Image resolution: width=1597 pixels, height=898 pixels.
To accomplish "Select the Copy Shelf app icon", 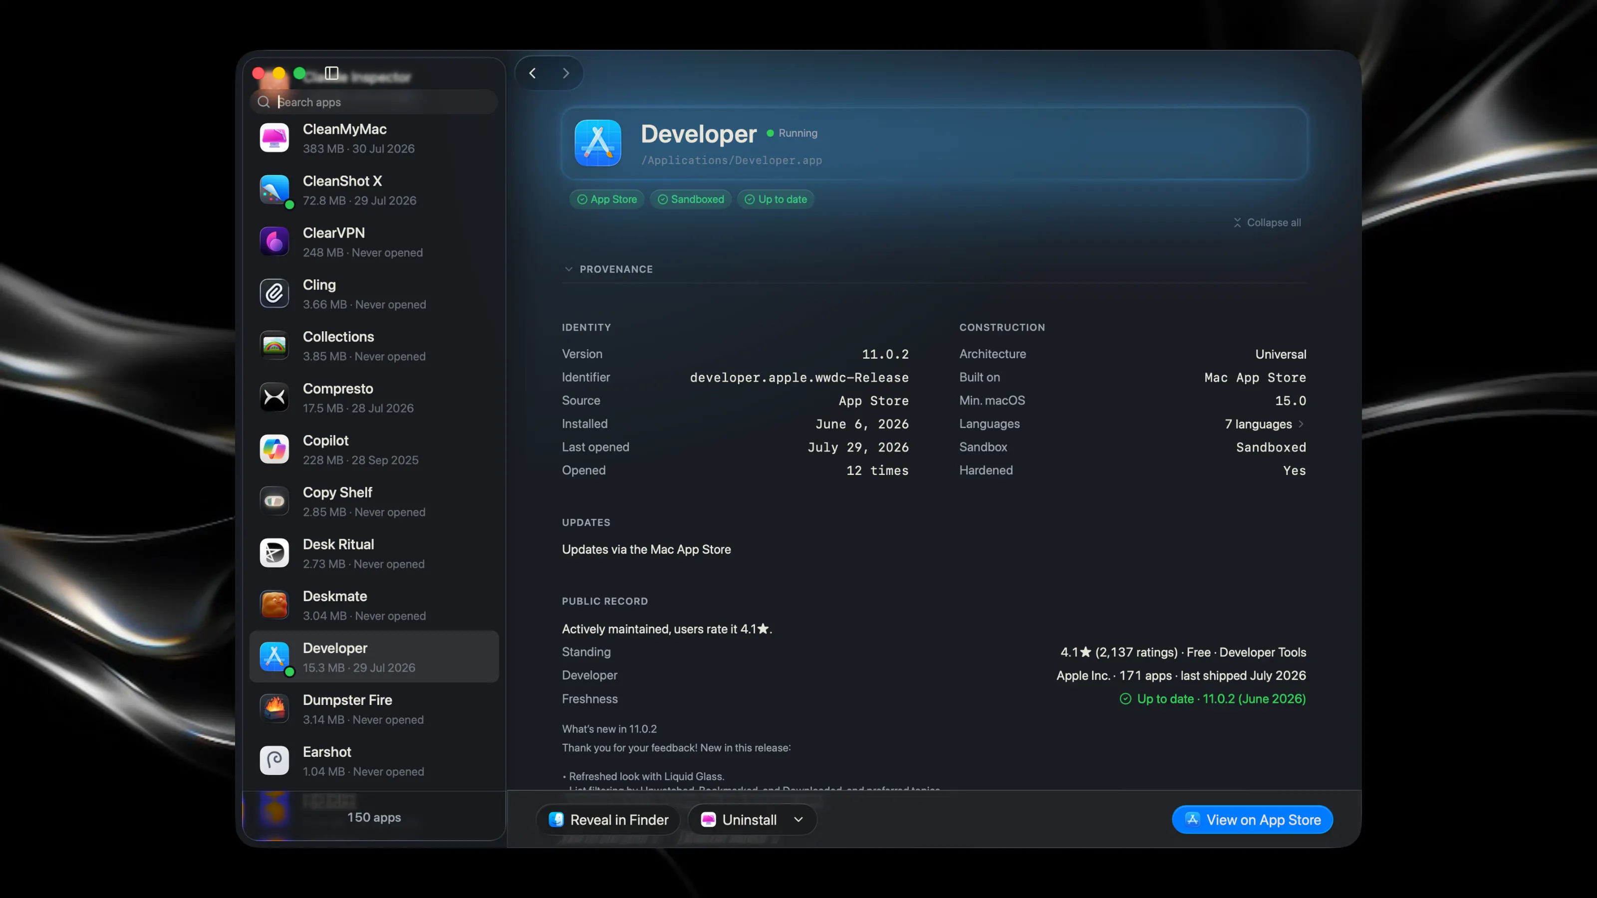I will (x=274, y=501).
